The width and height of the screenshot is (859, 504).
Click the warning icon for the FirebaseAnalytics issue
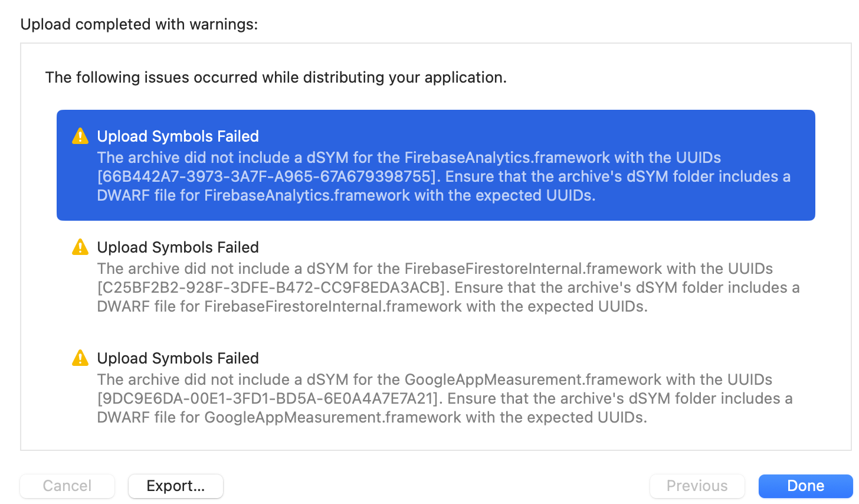[80, 136]
